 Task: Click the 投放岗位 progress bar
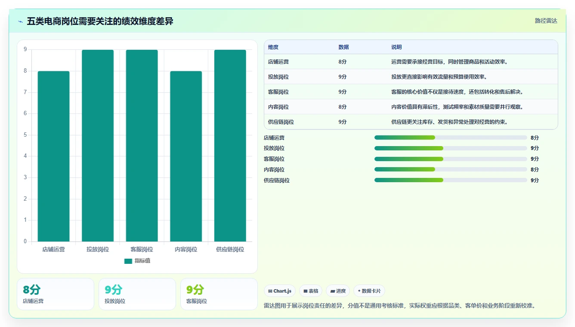[451, 148]
